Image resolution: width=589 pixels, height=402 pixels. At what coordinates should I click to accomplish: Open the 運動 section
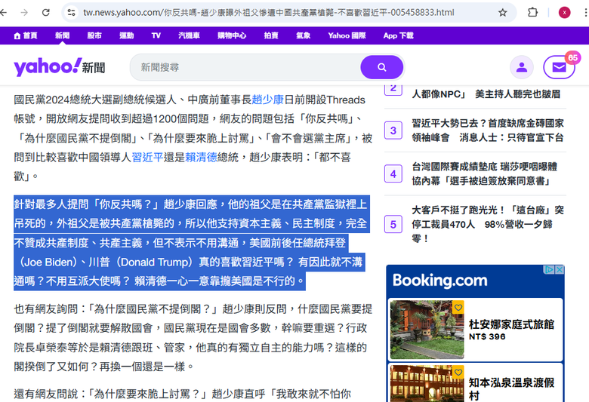pos(127,35)
